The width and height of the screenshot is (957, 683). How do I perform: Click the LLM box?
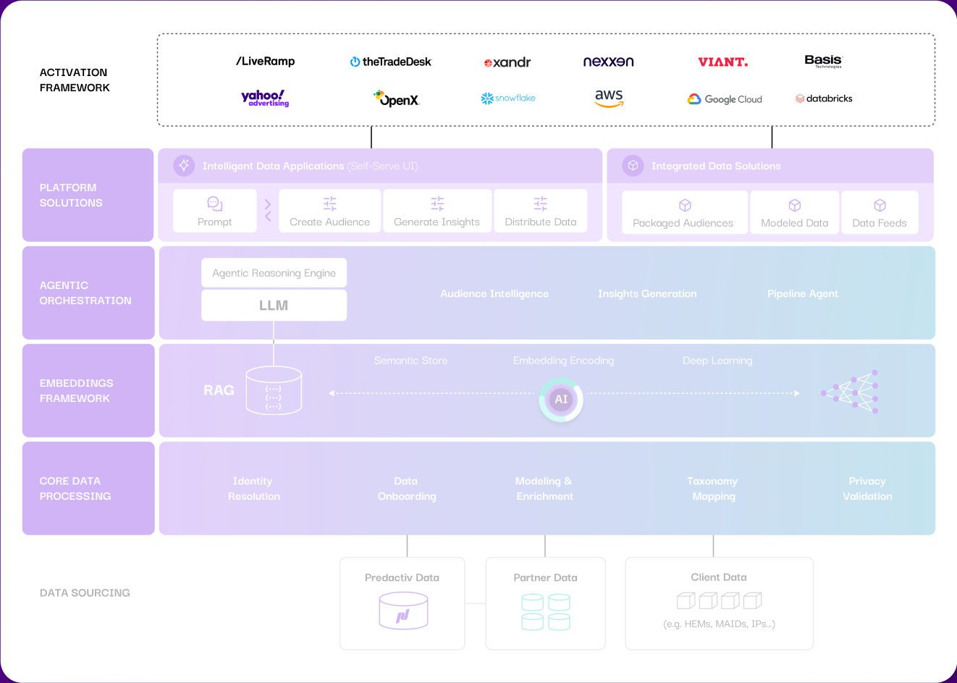click(274, 306)
